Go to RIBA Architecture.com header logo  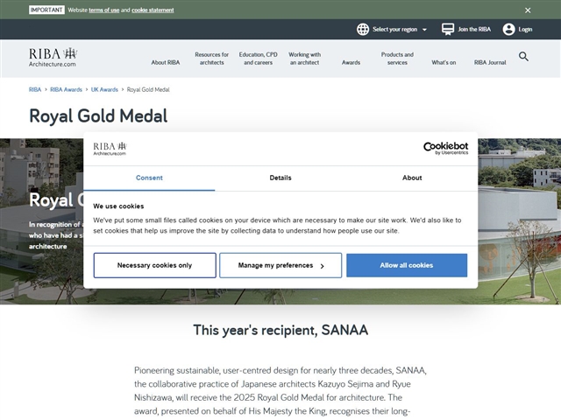pyautogui.click(x=53, y=57)
